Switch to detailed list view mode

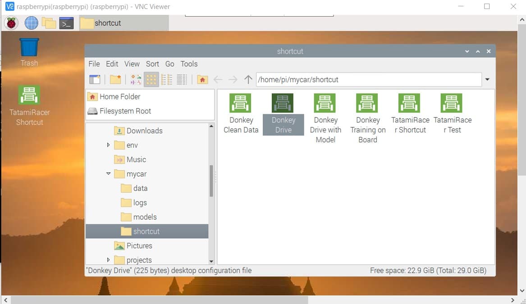point(182,79)
